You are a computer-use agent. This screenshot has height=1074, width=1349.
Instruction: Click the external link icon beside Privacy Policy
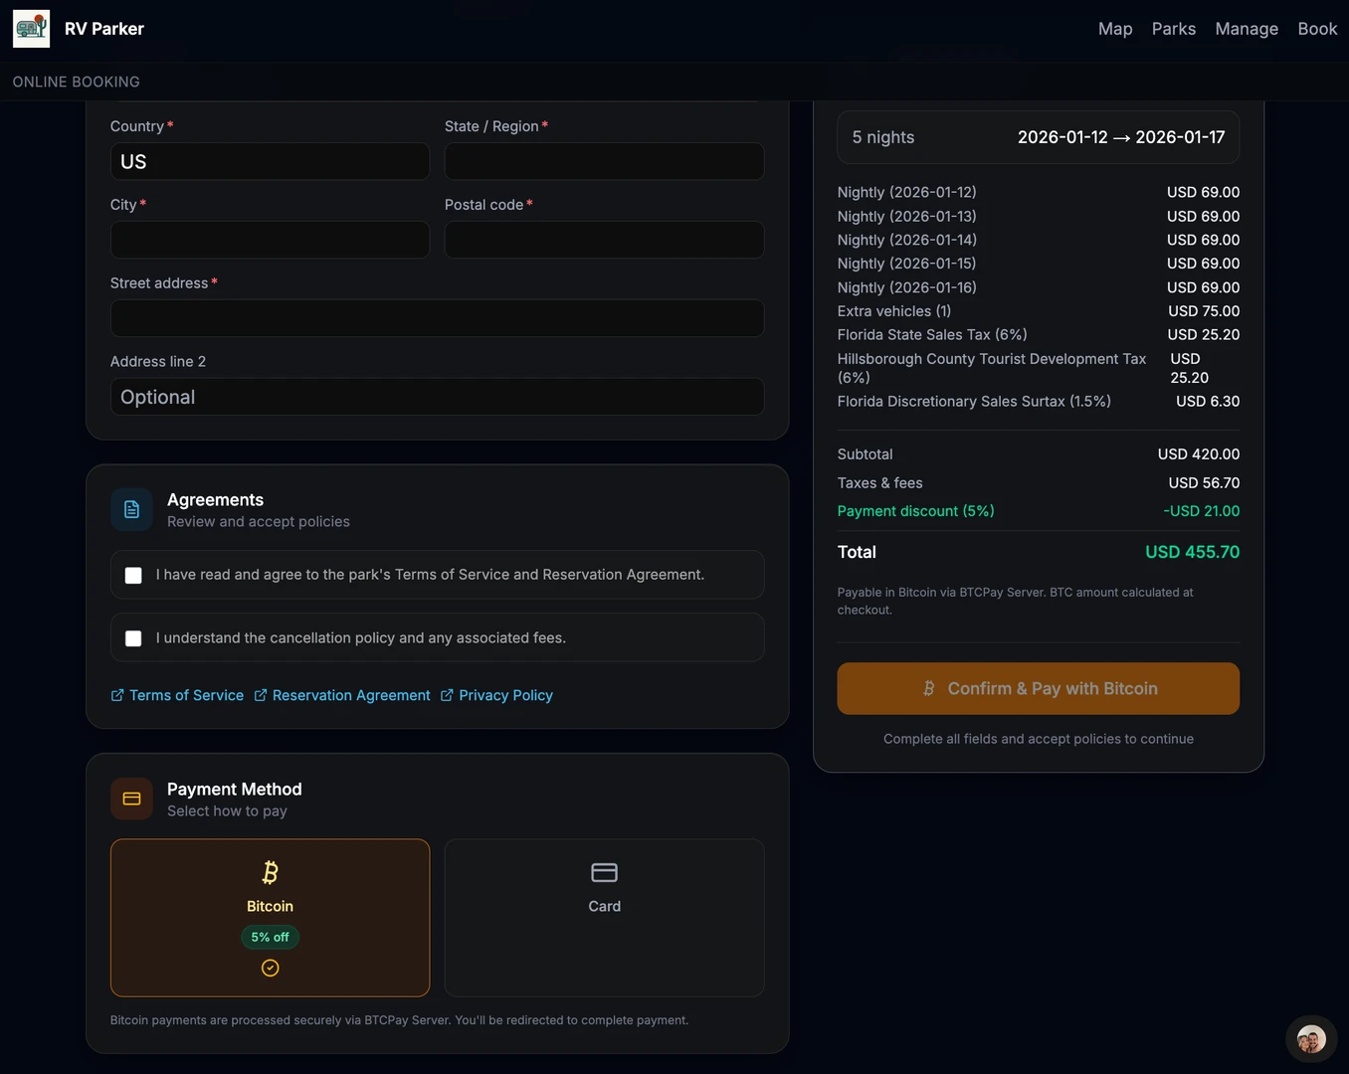447,695
